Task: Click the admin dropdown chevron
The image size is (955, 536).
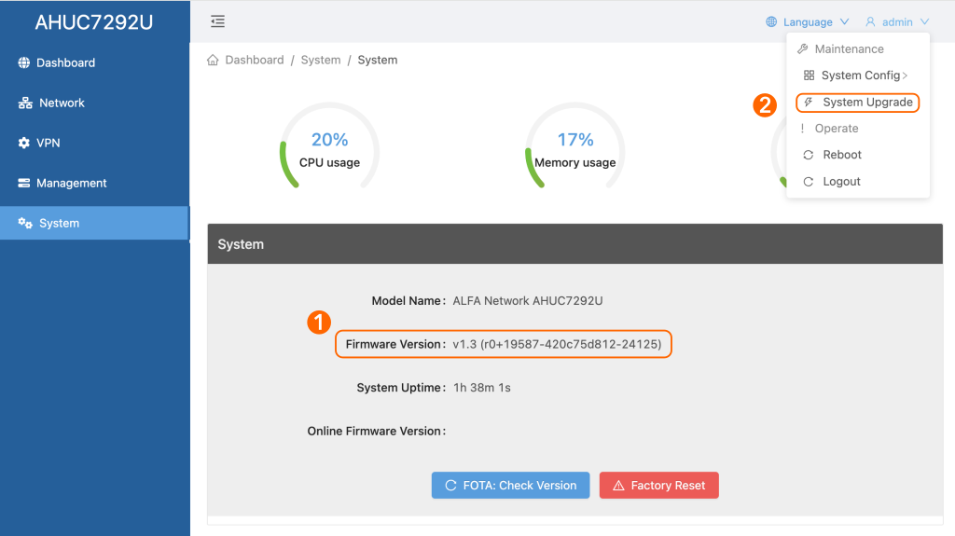Action: pyautogui.click(x=924, y=22)
